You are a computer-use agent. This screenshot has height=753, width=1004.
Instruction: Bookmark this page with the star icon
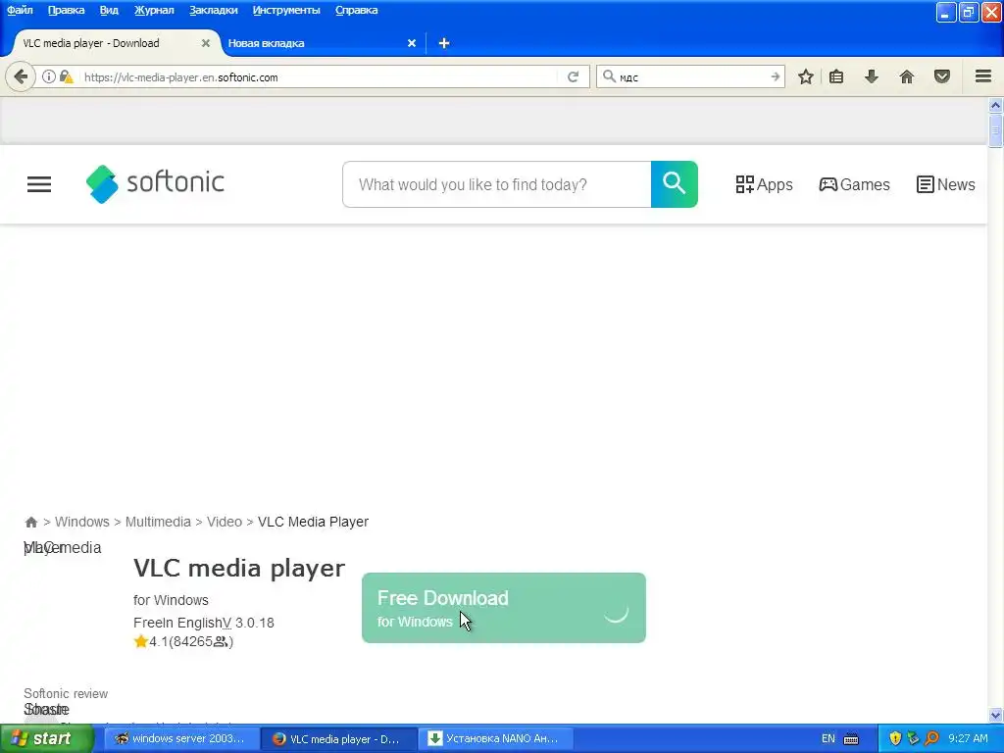pos(806,76)
